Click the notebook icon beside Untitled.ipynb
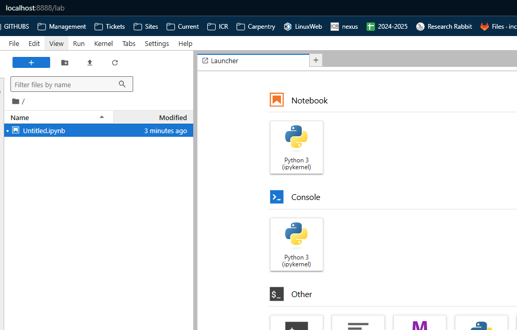The height and width of the screenshot is (330, 517). point(16,130)
